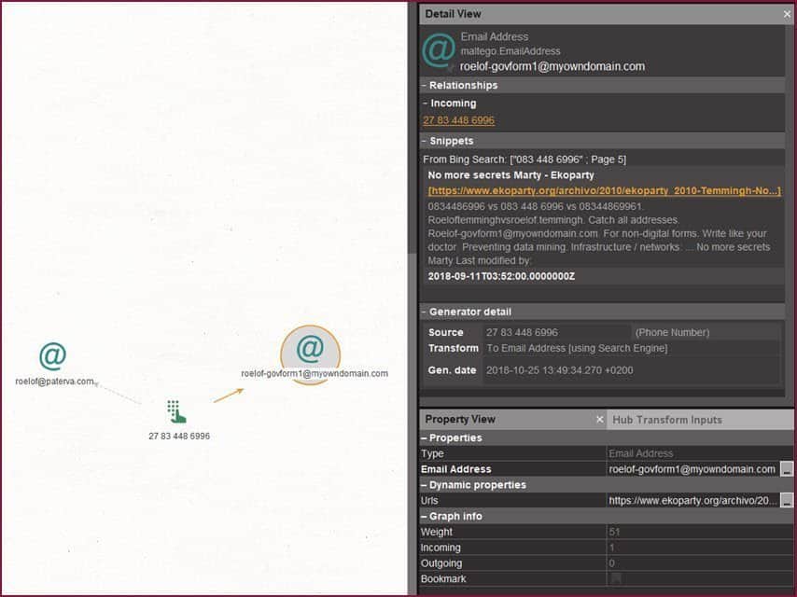The image size is (797, 597).
Task: Edit the Urls property value field
Action: pyautogui.click(x=692, y=501)
